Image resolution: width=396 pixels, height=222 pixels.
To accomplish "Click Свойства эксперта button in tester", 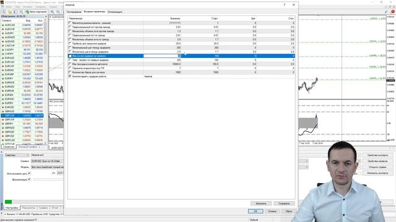I will point(377,155).
